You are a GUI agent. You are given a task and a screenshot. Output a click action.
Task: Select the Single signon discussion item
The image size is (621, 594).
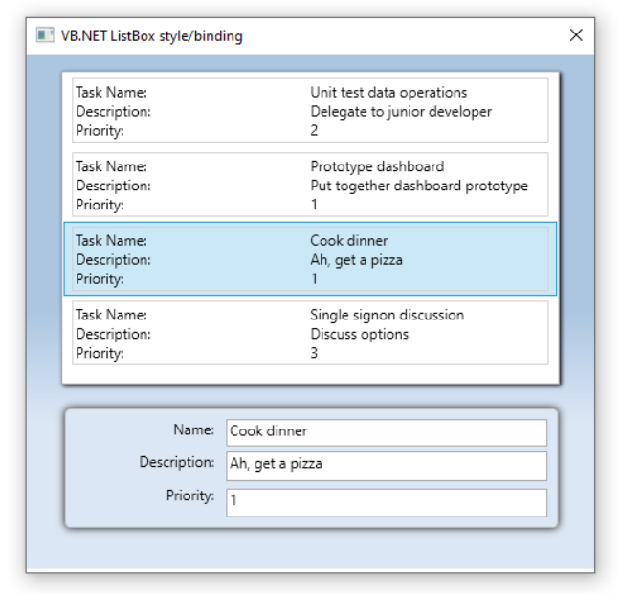[x=310, y=333]
